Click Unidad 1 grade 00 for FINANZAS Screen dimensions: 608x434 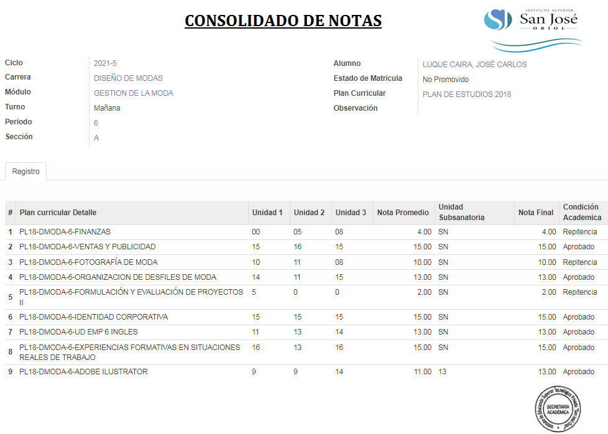click(x=256, y=232)
